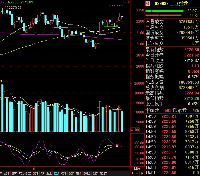
Task: Open the ROC indicator tab
Action: click(x=71, y=173)
